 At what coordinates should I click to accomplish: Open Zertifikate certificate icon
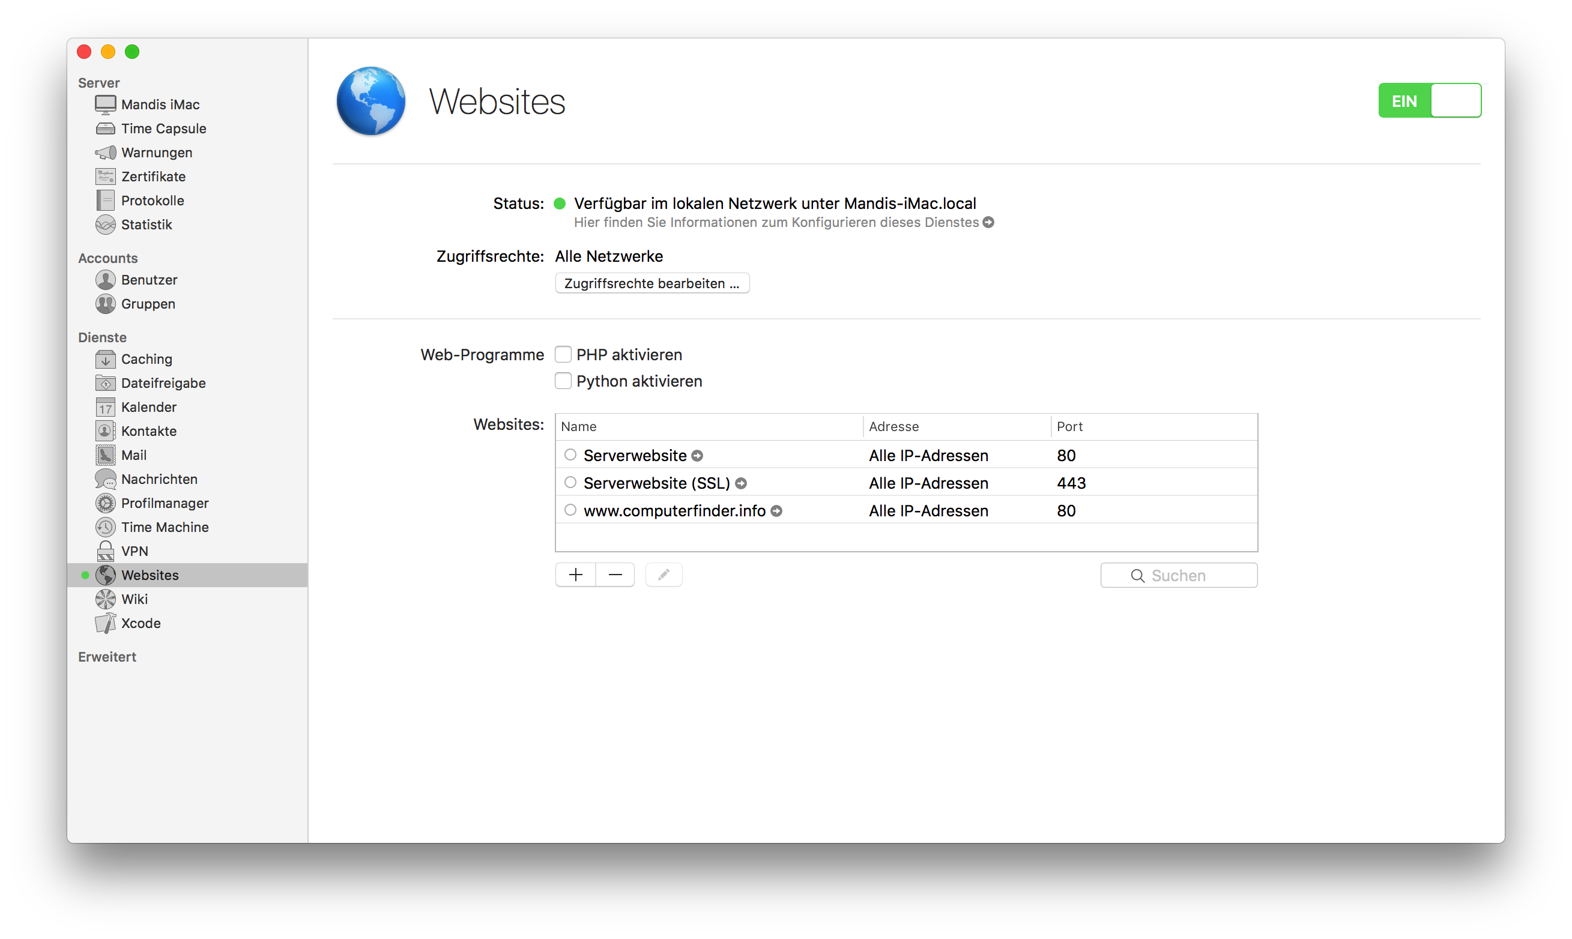click(105, 177)
